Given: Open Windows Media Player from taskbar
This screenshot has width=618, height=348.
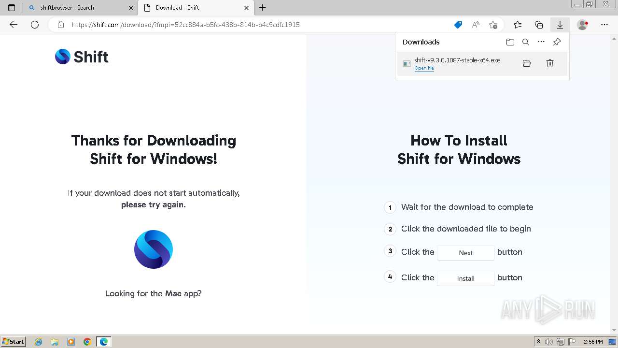Looking at the screenshot, I should (71, 342).
